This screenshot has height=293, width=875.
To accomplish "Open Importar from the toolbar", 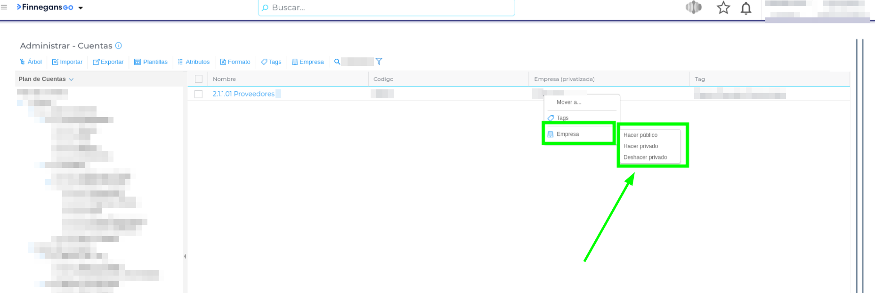I will 67,62.
